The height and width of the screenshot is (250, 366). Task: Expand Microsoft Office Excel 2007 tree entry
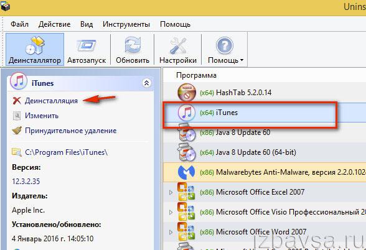coord(171,192)
